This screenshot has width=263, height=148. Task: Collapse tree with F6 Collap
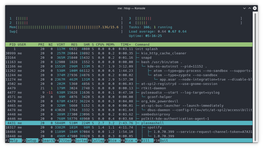96,141
